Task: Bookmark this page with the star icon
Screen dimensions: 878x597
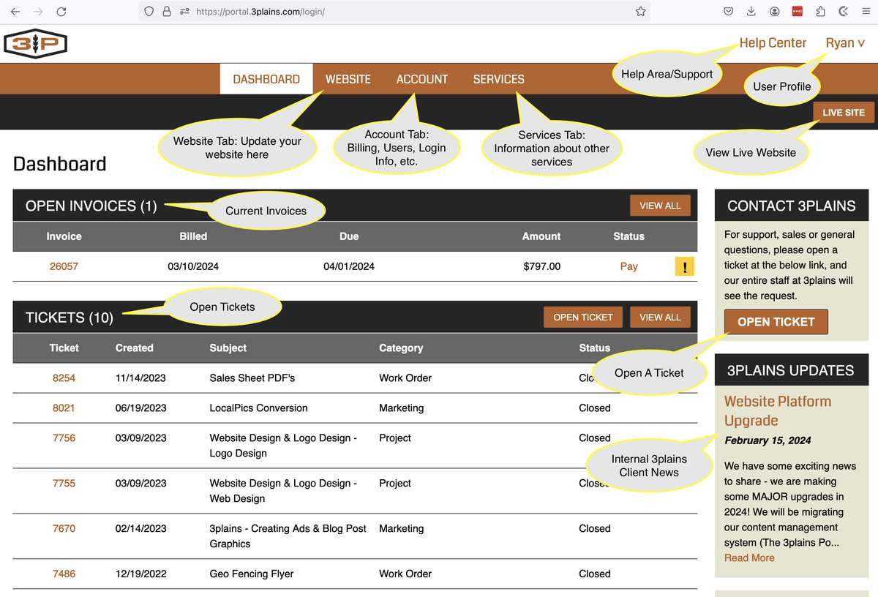Action: 641,12
